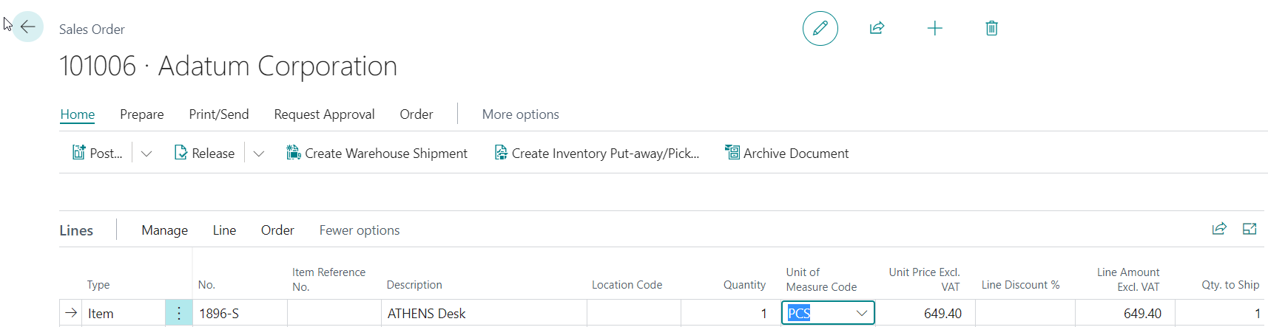Click the ATHENS Desk description cell

point(485,313)
